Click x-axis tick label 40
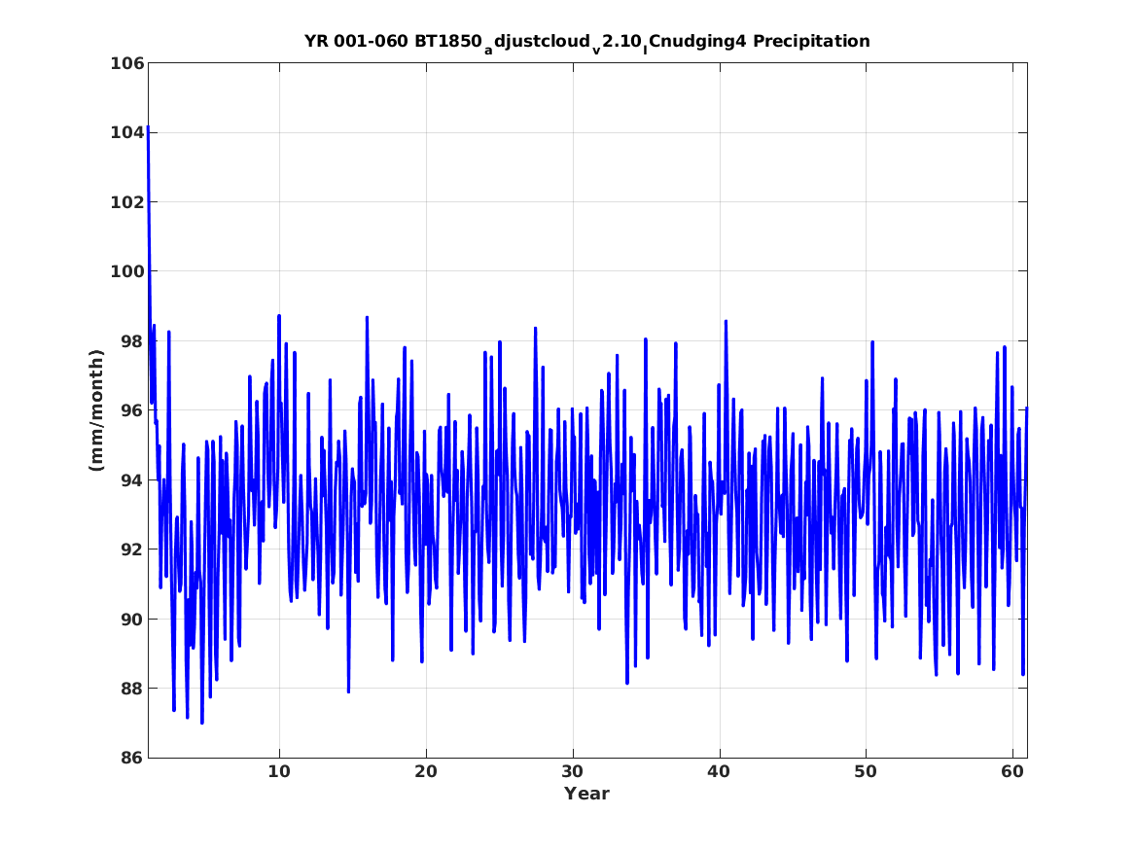1135x851 pixels. 720,772
